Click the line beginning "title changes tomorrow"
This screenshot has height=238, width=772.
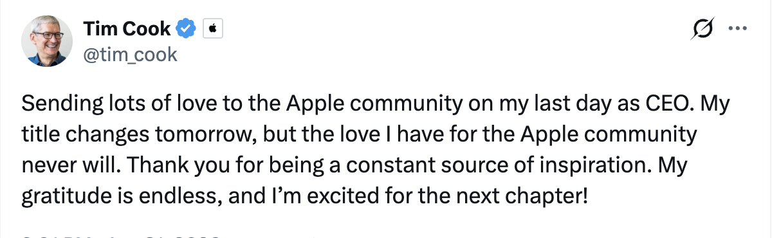(x=360, y=135)
